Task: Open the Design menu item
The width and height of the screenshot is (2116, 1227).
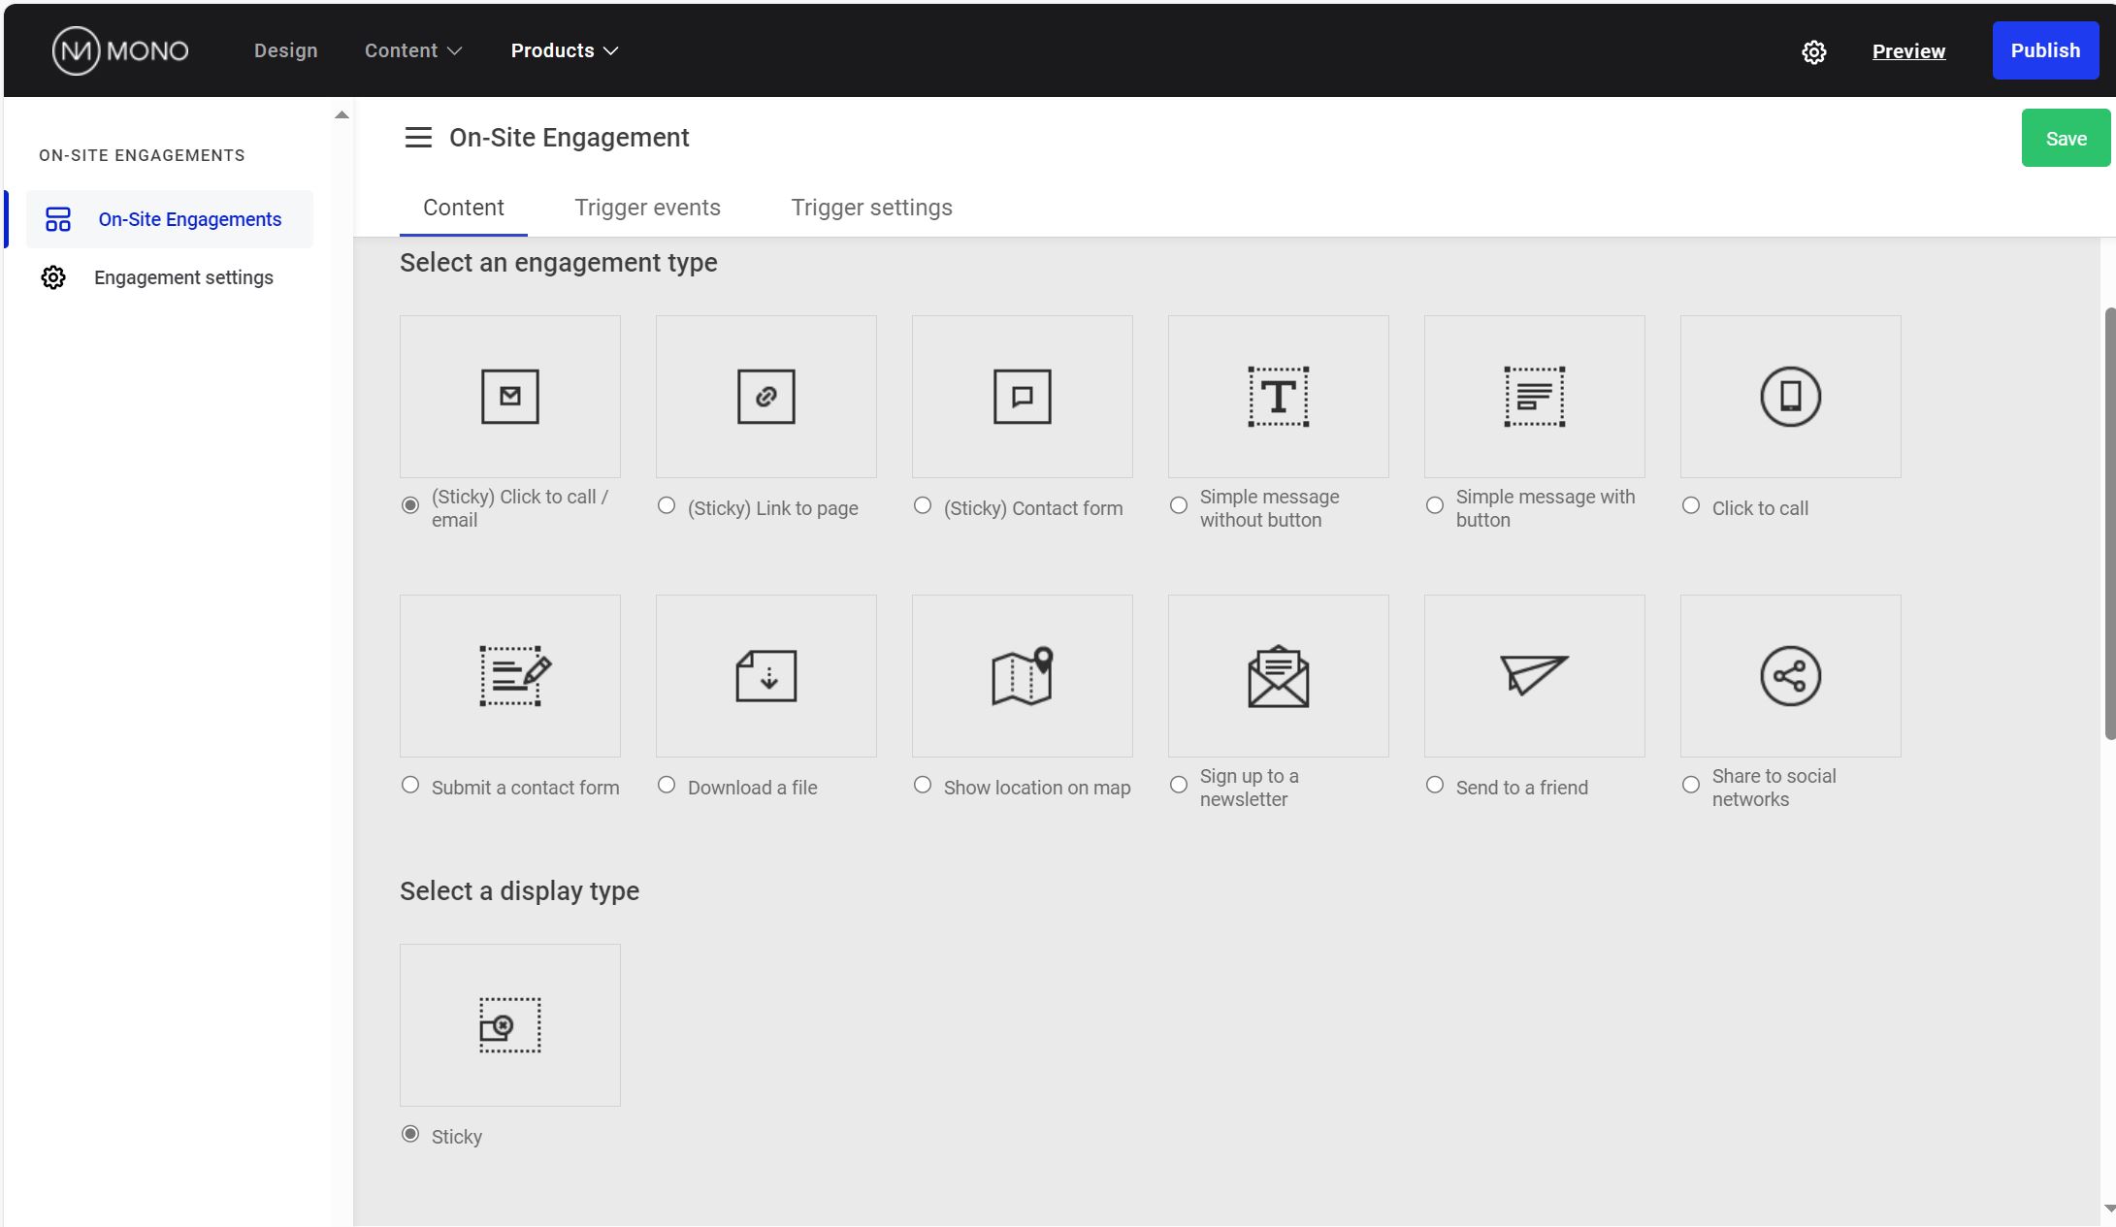Action: [x=285, y=50]
